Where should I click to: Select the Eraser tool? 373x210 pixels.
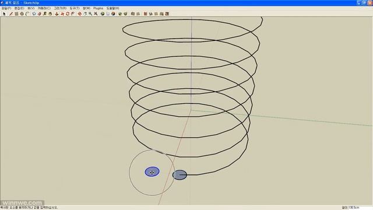point(39,14)
